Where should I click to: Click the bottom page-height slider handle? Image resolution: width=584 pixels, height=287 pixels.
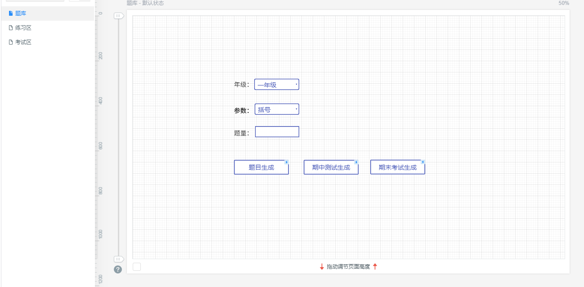coord(119,259)
